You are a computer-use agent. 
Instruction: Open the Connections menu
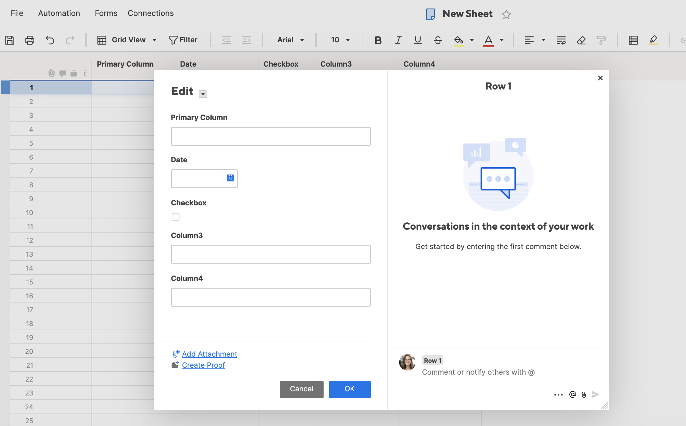coord(151,13)
